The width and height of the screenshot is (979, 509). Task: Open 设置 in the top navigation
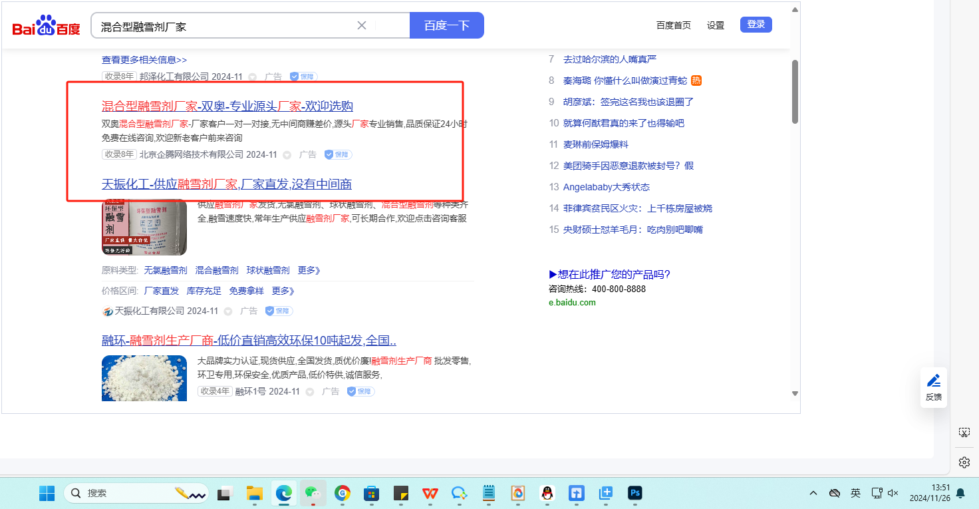716,25
